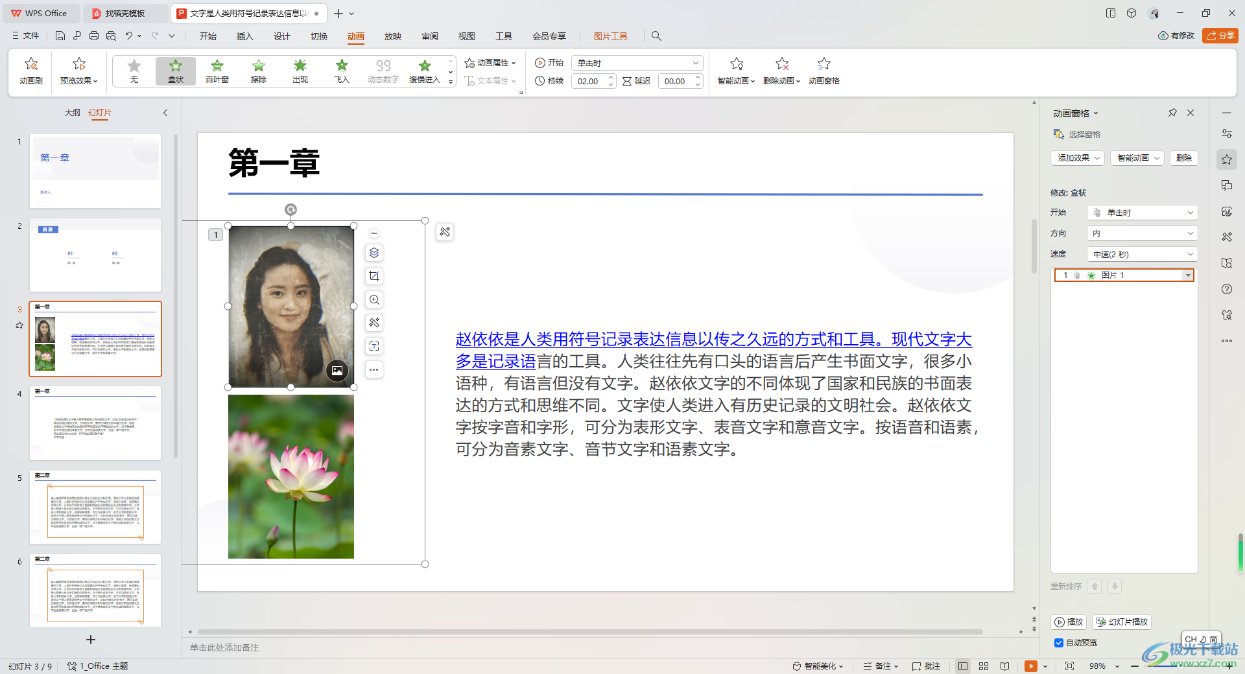Apply the Box (盒状) animation effect
The width and height of the screenshot is (1245, 674).
click(176, 71)
